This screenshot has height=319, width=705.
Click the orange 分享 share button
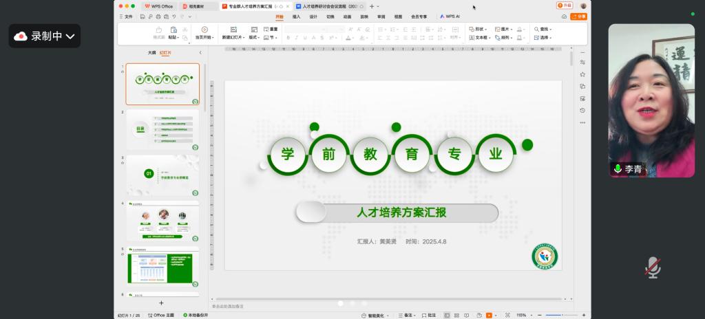tap(579, 16)
